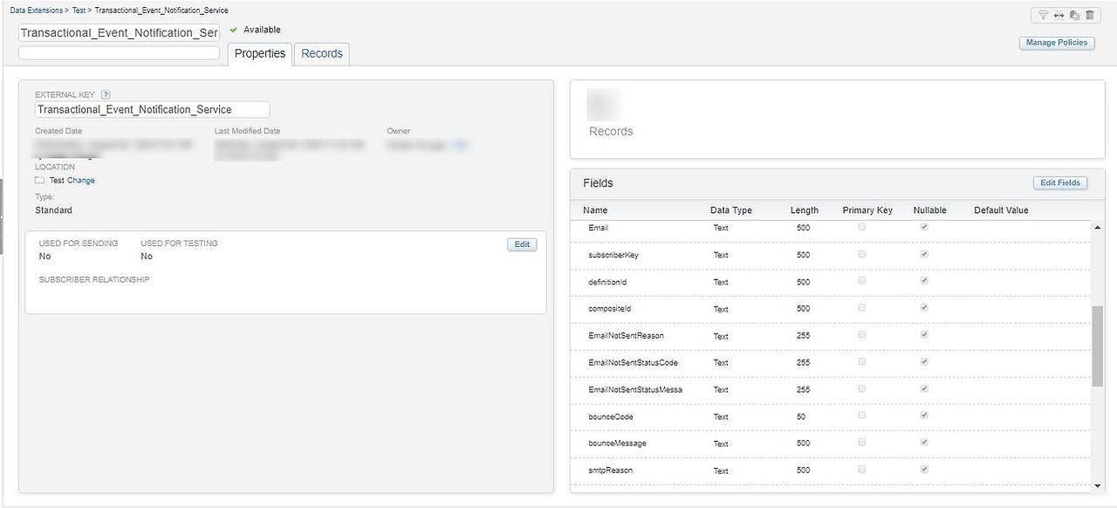The image size is (1117, 508).
Task: Click the External Key input field
Action: (x=152, y=109)
